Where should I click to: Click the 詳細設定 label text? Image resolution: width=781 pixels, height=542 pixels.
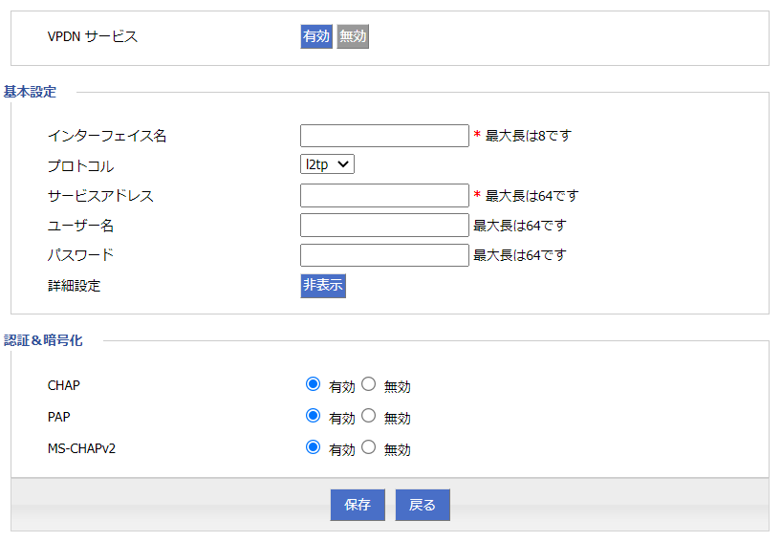75,285
